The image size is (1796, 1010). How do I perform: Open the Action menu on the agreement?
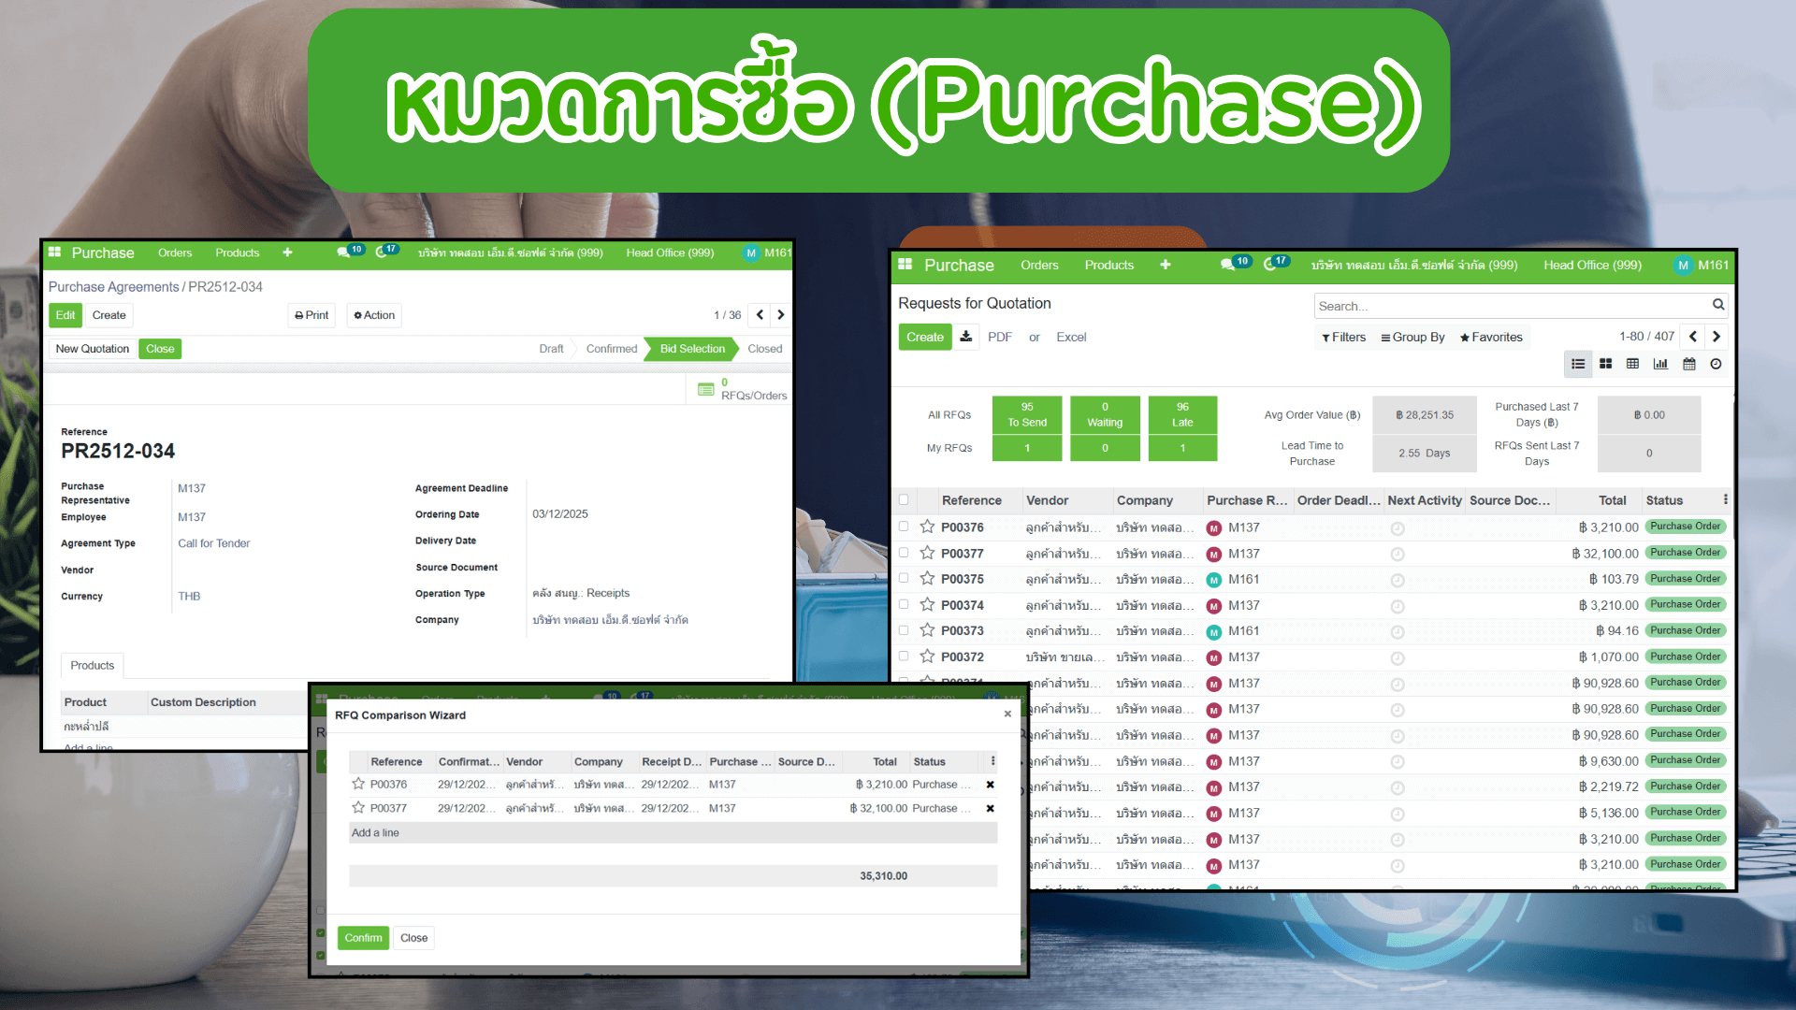coord(373,315)
